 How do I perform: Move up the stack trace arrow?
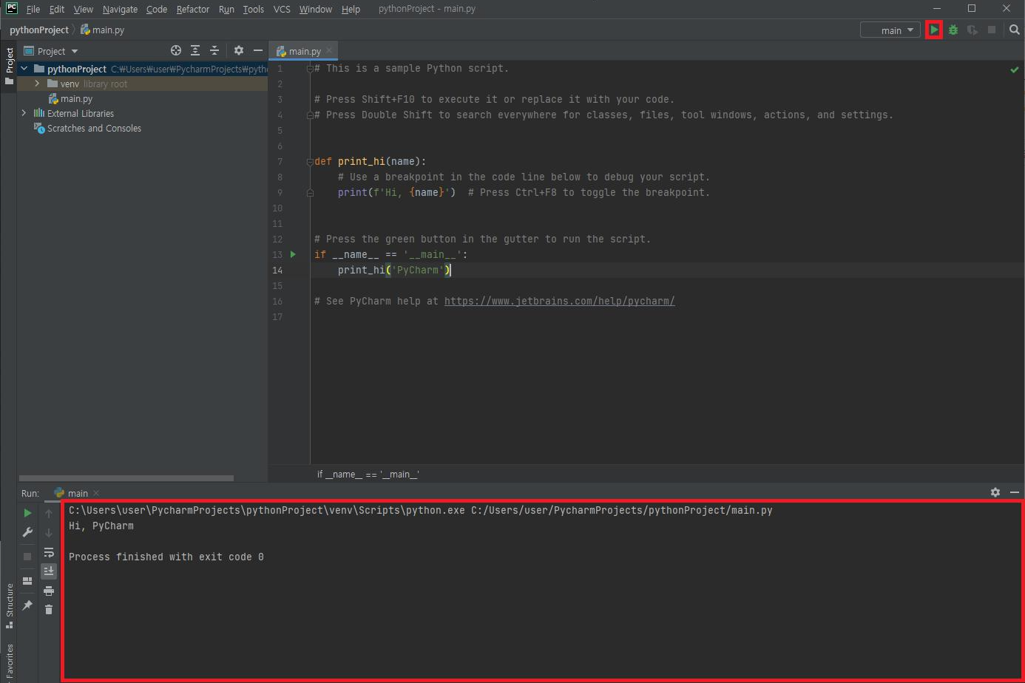click(49, 513)
